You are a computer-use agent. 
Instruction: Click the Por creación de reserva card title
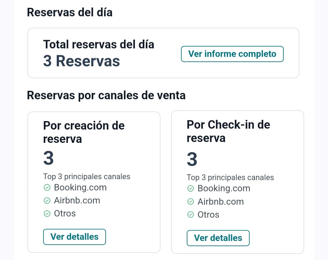click(84, 132)
